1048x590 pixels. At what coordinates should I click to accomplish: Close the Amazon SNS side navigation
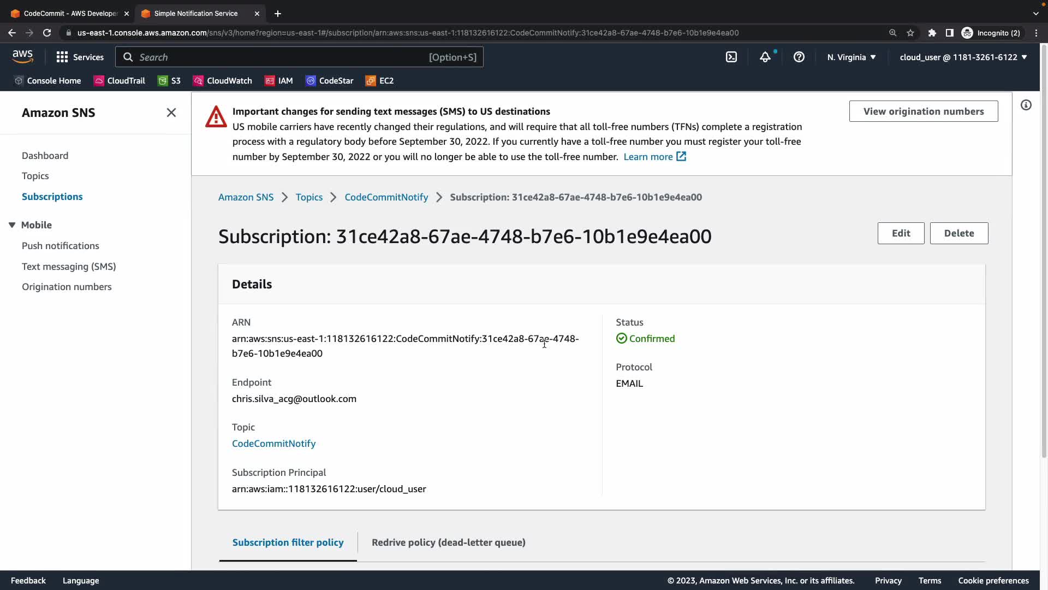pyautogui.click(x=171, y=113)
